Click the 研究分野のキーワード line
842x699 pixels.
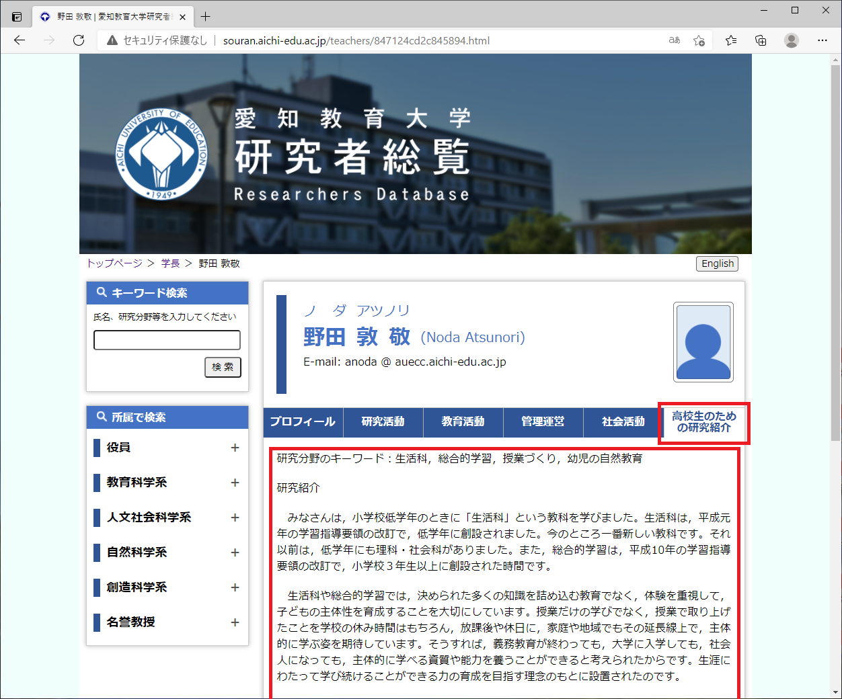pos(460,458)
